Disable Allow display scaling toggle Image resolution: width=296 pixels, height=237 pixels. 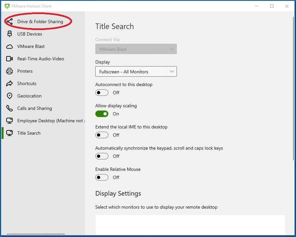tap(102, 114)
